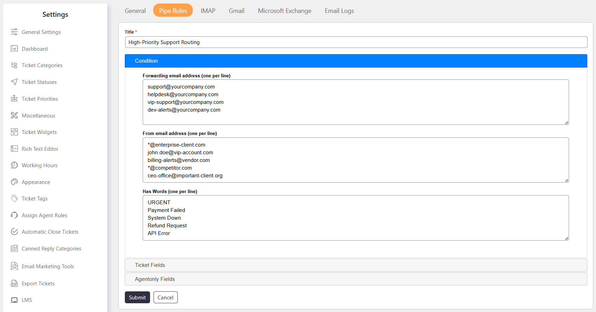Open General Settings link
The width and height of the screenshot is (596, 312).
pos(41,32)
